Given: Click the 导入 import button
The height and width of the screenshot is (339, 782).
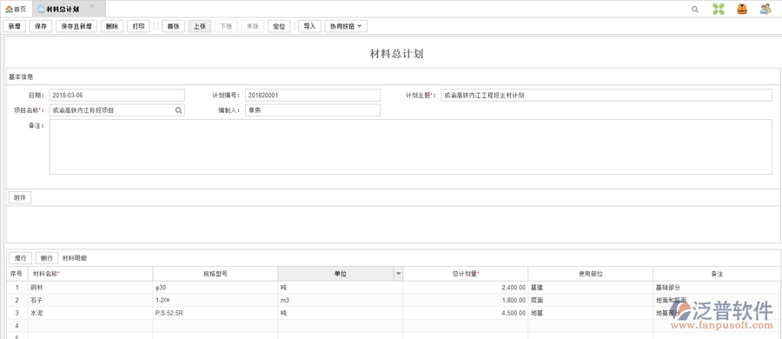Looking at the screenshot, I should 309,26.
